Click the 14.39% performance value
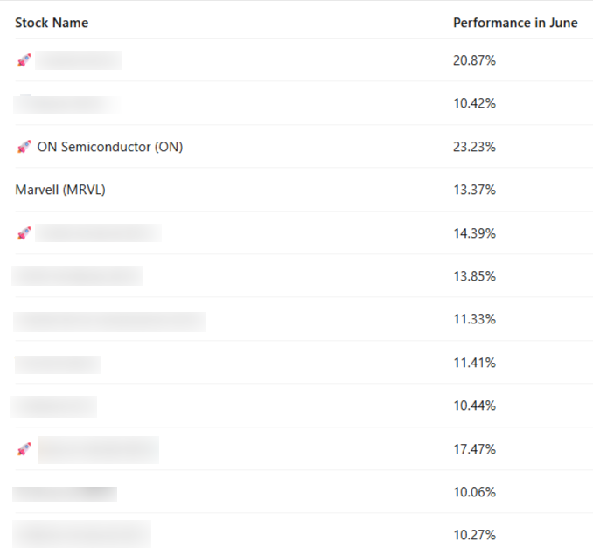 tap(474, 233)
